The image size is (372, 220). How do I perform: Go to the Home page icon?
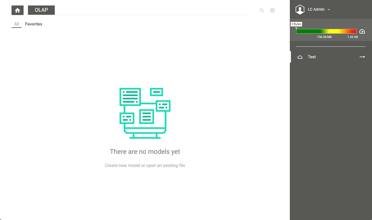coord(18,10)
